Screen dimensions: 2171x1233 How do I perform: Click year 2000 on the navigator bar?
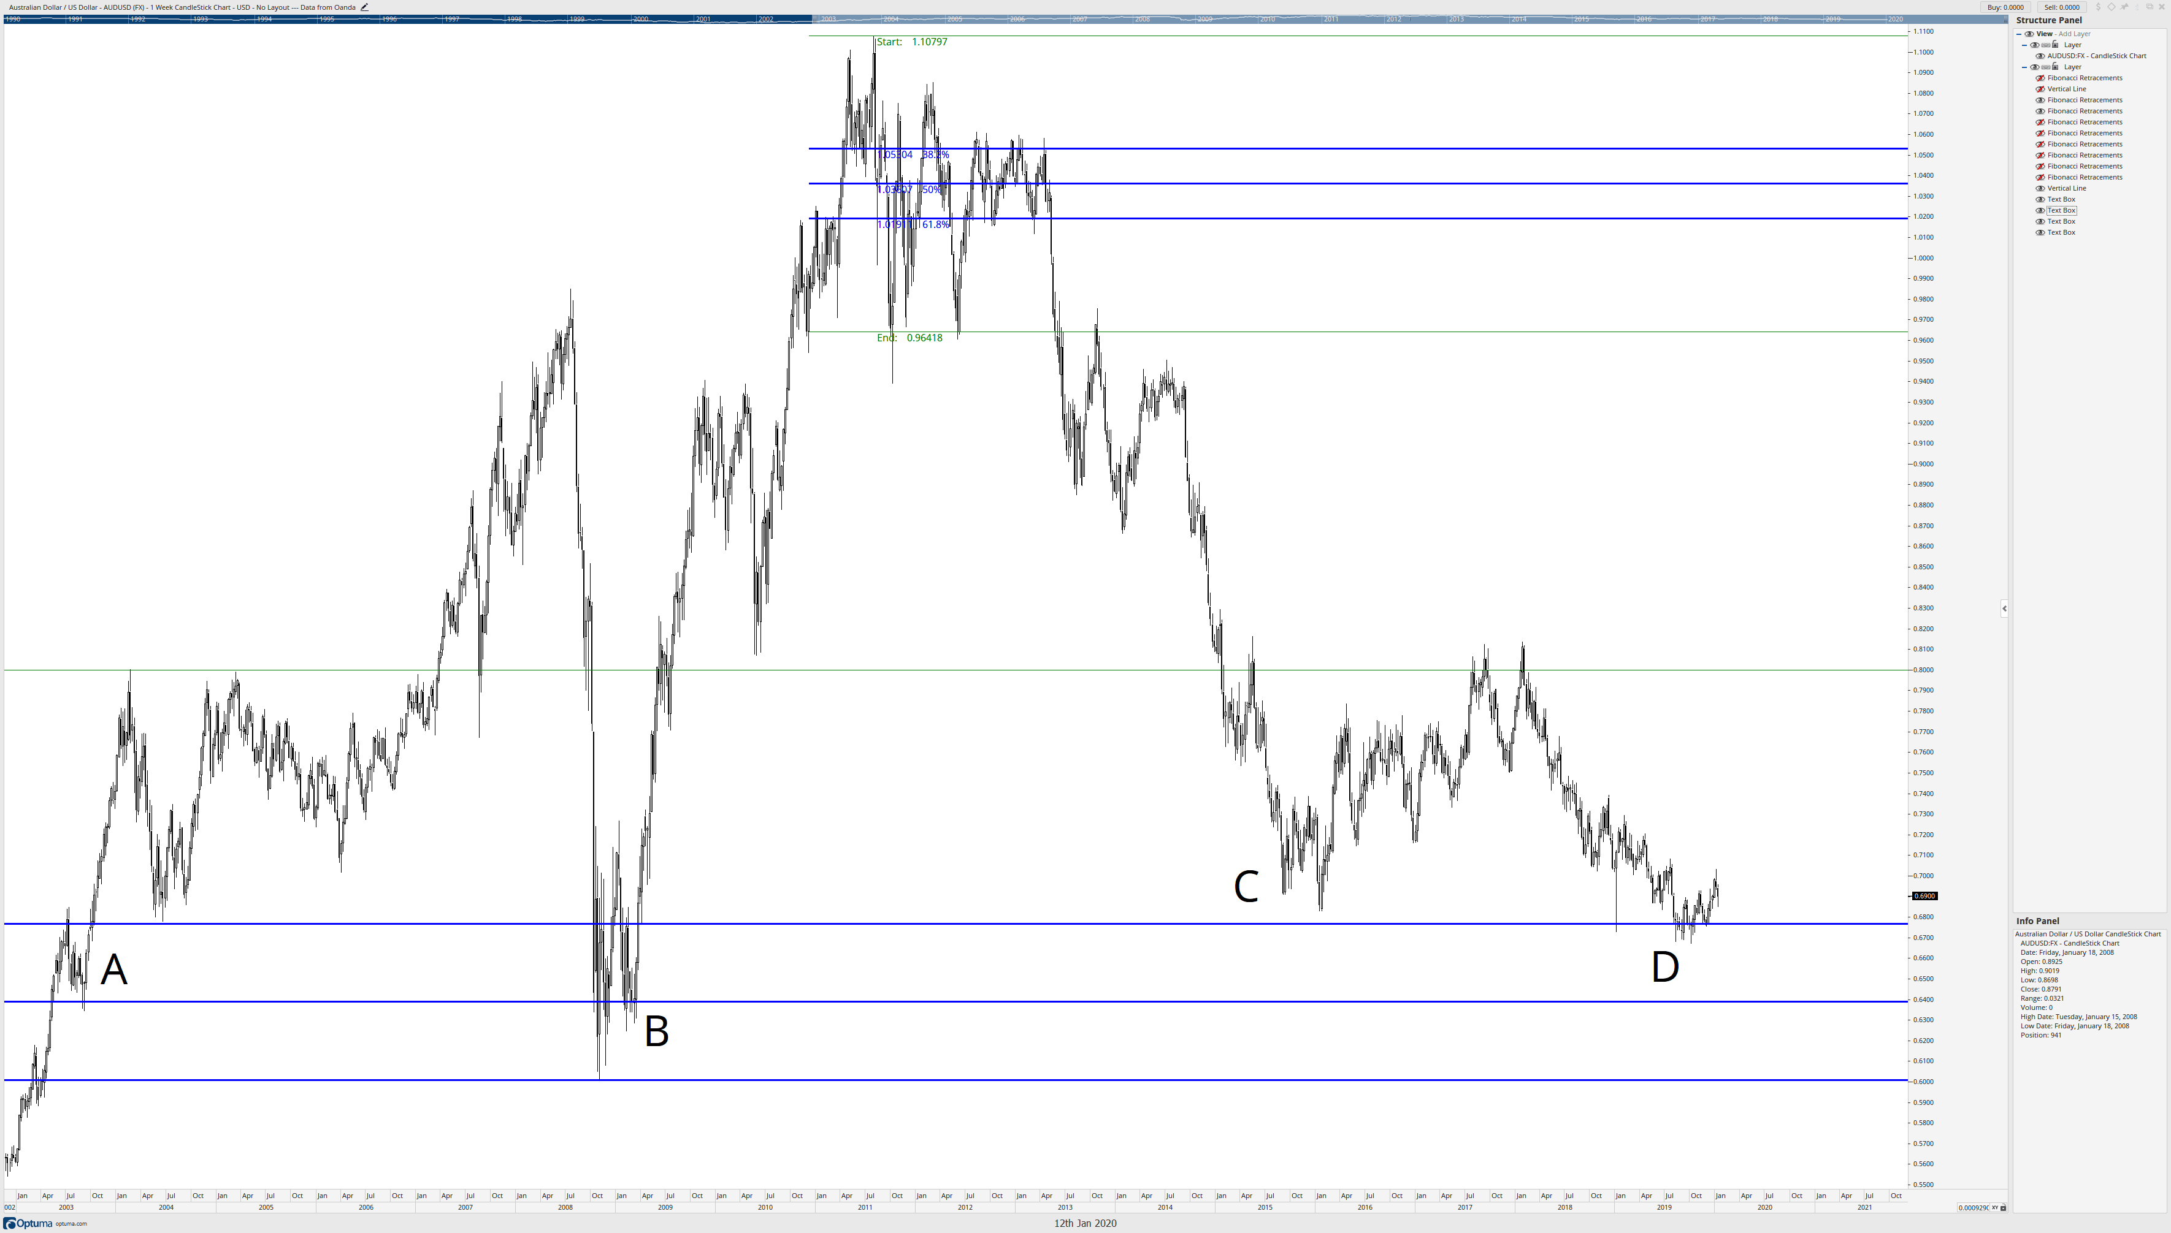pyautogui.click(x=641, y=18)
